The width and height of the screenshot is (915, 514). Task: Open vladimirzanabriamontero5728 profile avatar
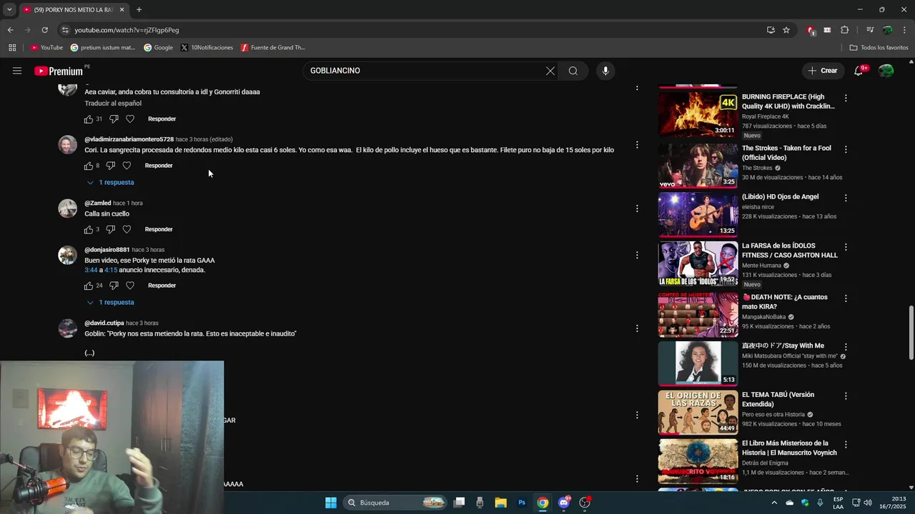(x=67, y=144)
